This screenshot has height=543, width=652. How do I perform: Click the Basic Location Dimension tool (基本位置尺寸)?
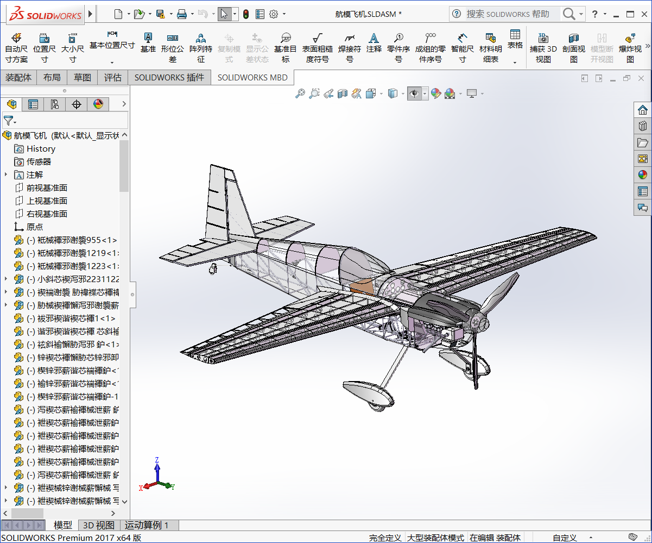112,41
